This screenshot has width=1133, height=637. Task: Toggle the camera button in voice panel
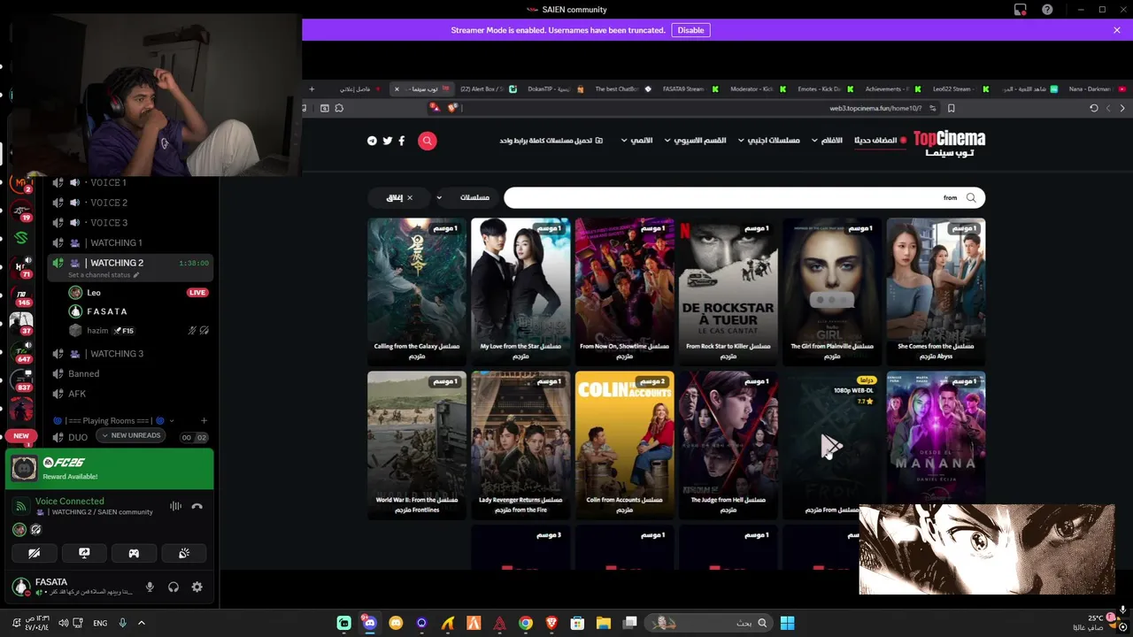(34, 553)
